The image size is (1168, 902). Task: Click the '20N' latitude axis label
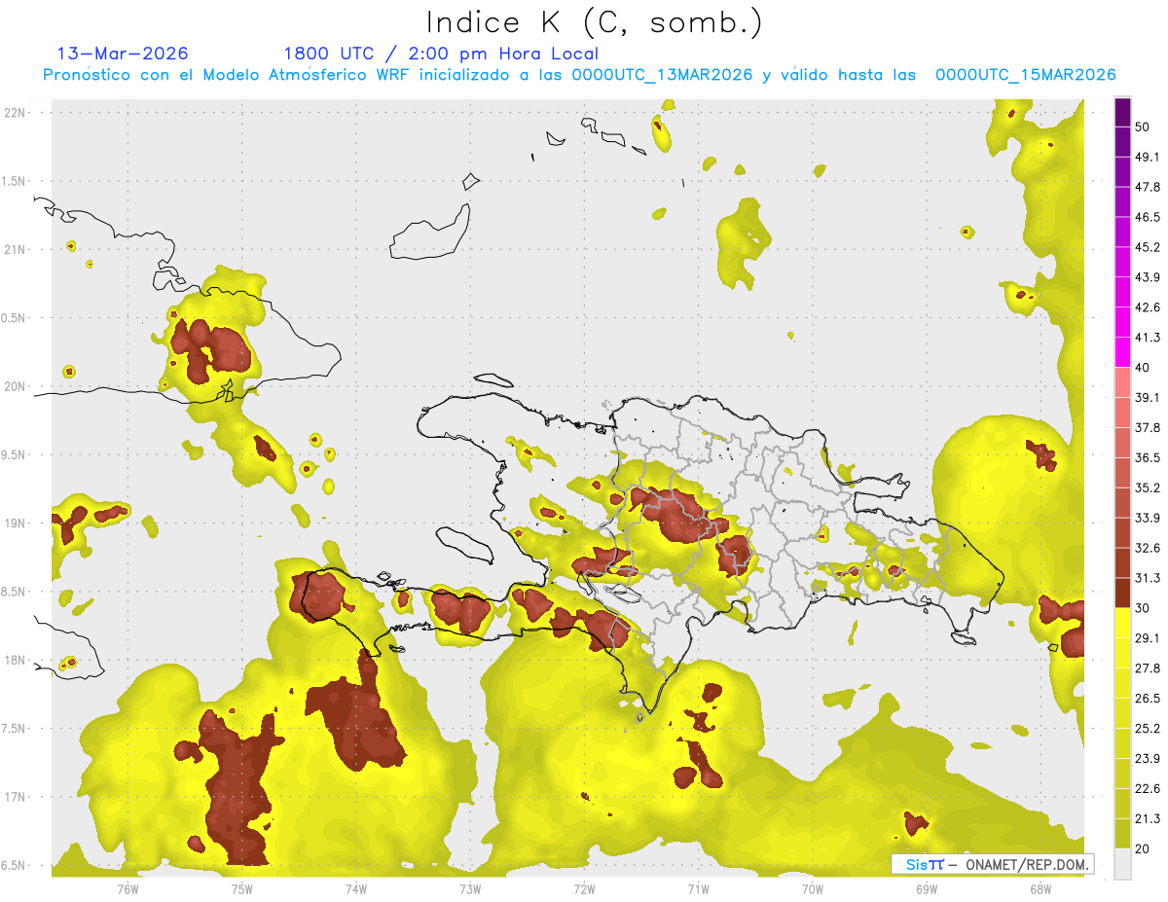click(16, 386)
